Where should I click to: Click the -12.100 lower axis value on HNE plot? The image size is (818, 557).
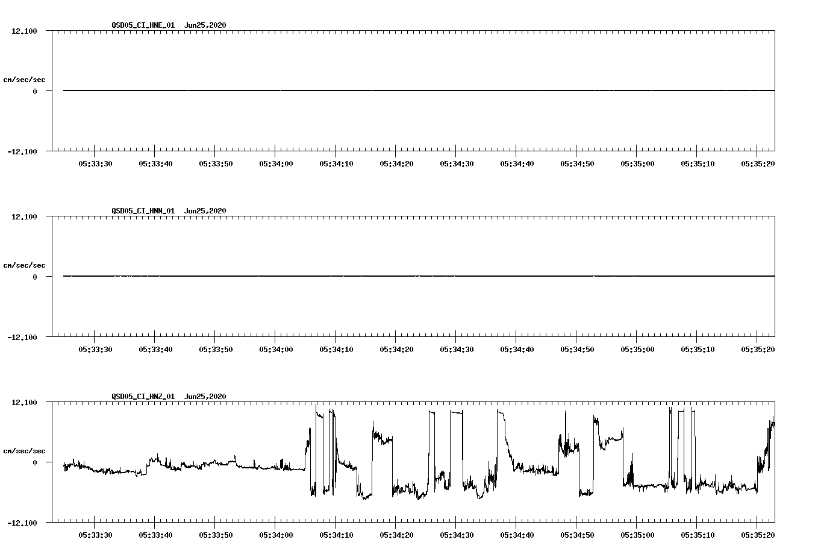point(22,151)
